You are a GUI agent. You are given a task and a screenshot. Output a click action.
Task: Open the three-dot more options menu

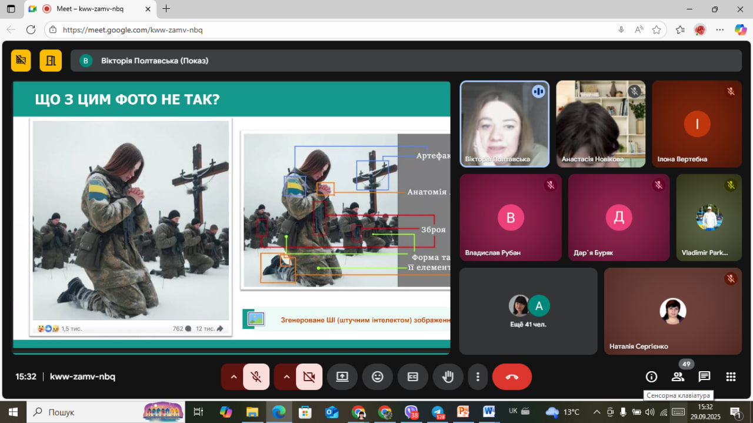click(478, 377)
